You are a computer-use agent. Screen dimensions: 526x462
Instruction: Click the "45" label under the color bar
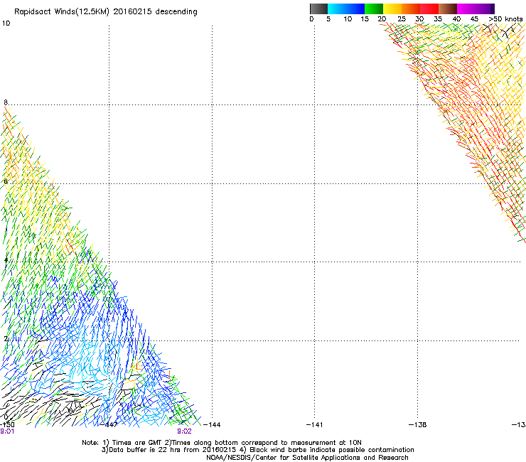click(x=474, y=19)
